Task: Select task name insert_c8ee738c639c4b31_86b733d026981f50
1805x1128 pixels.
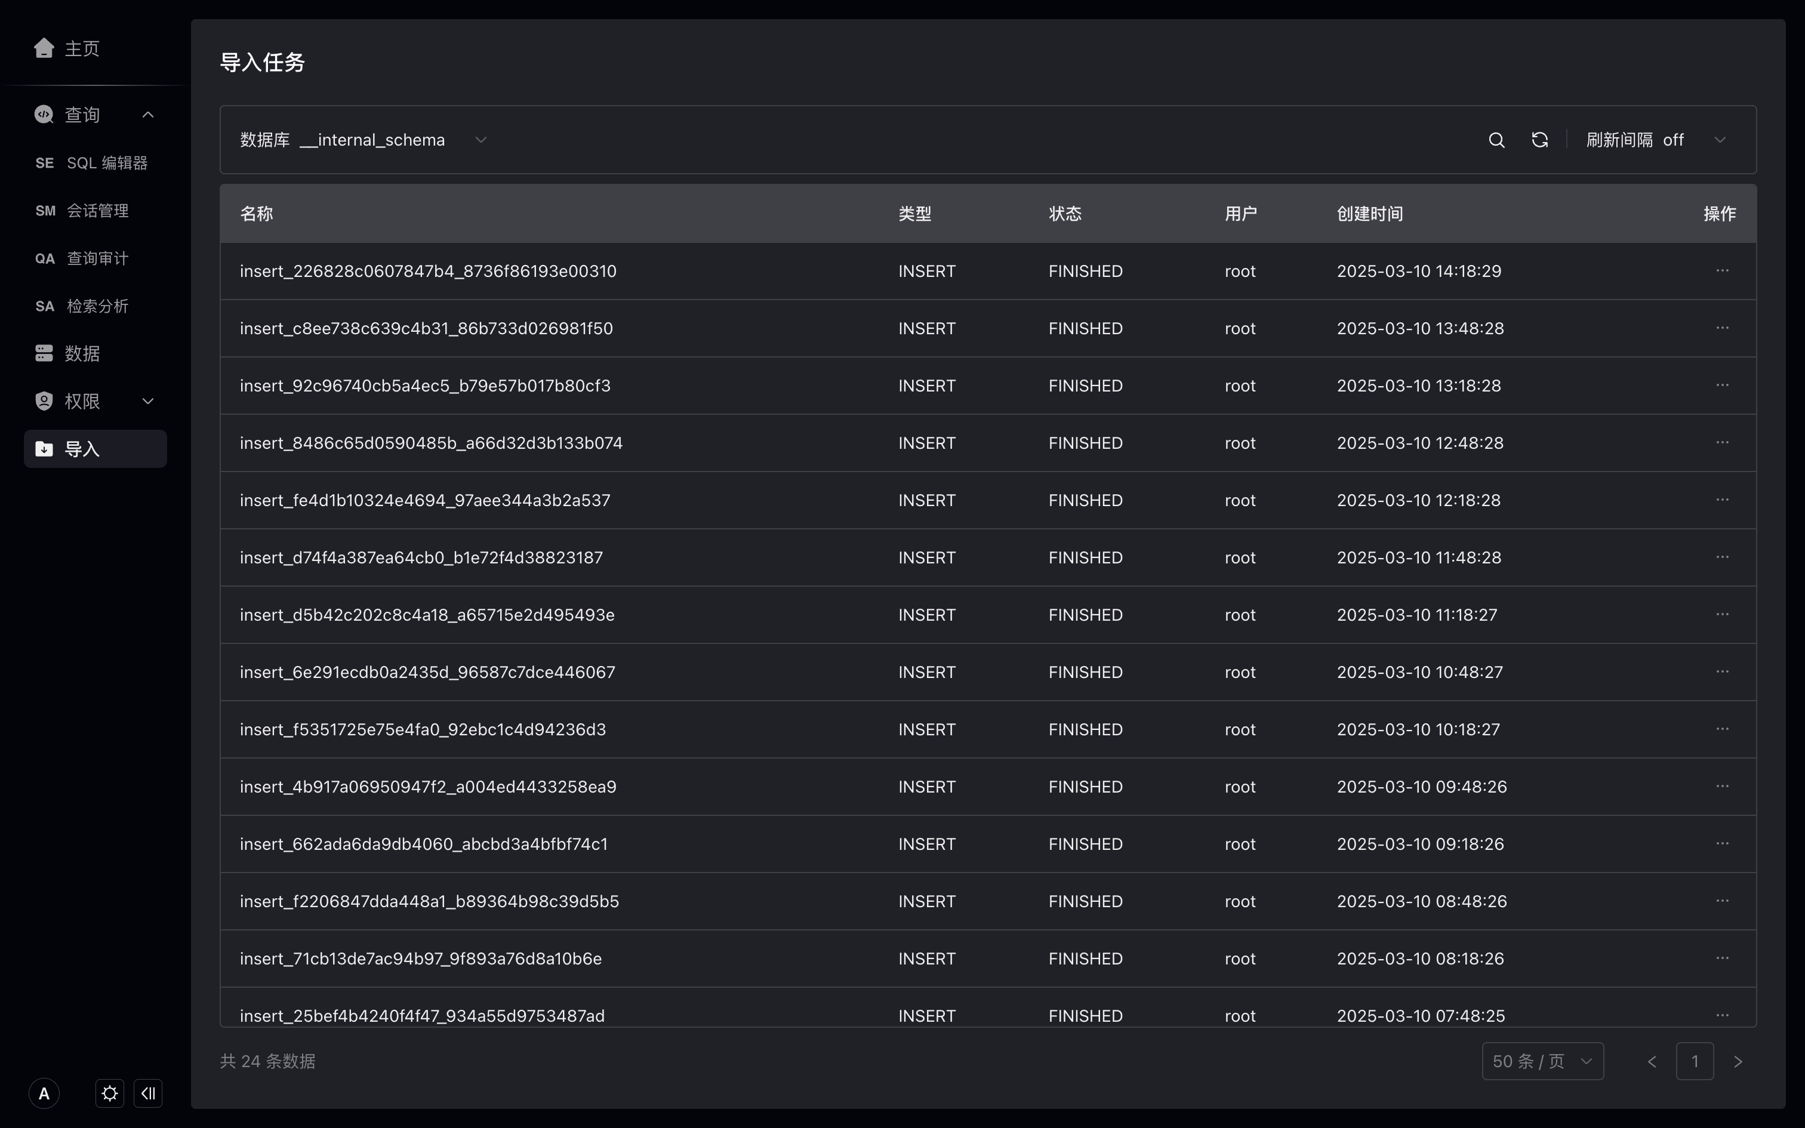Action: point(426,328)
